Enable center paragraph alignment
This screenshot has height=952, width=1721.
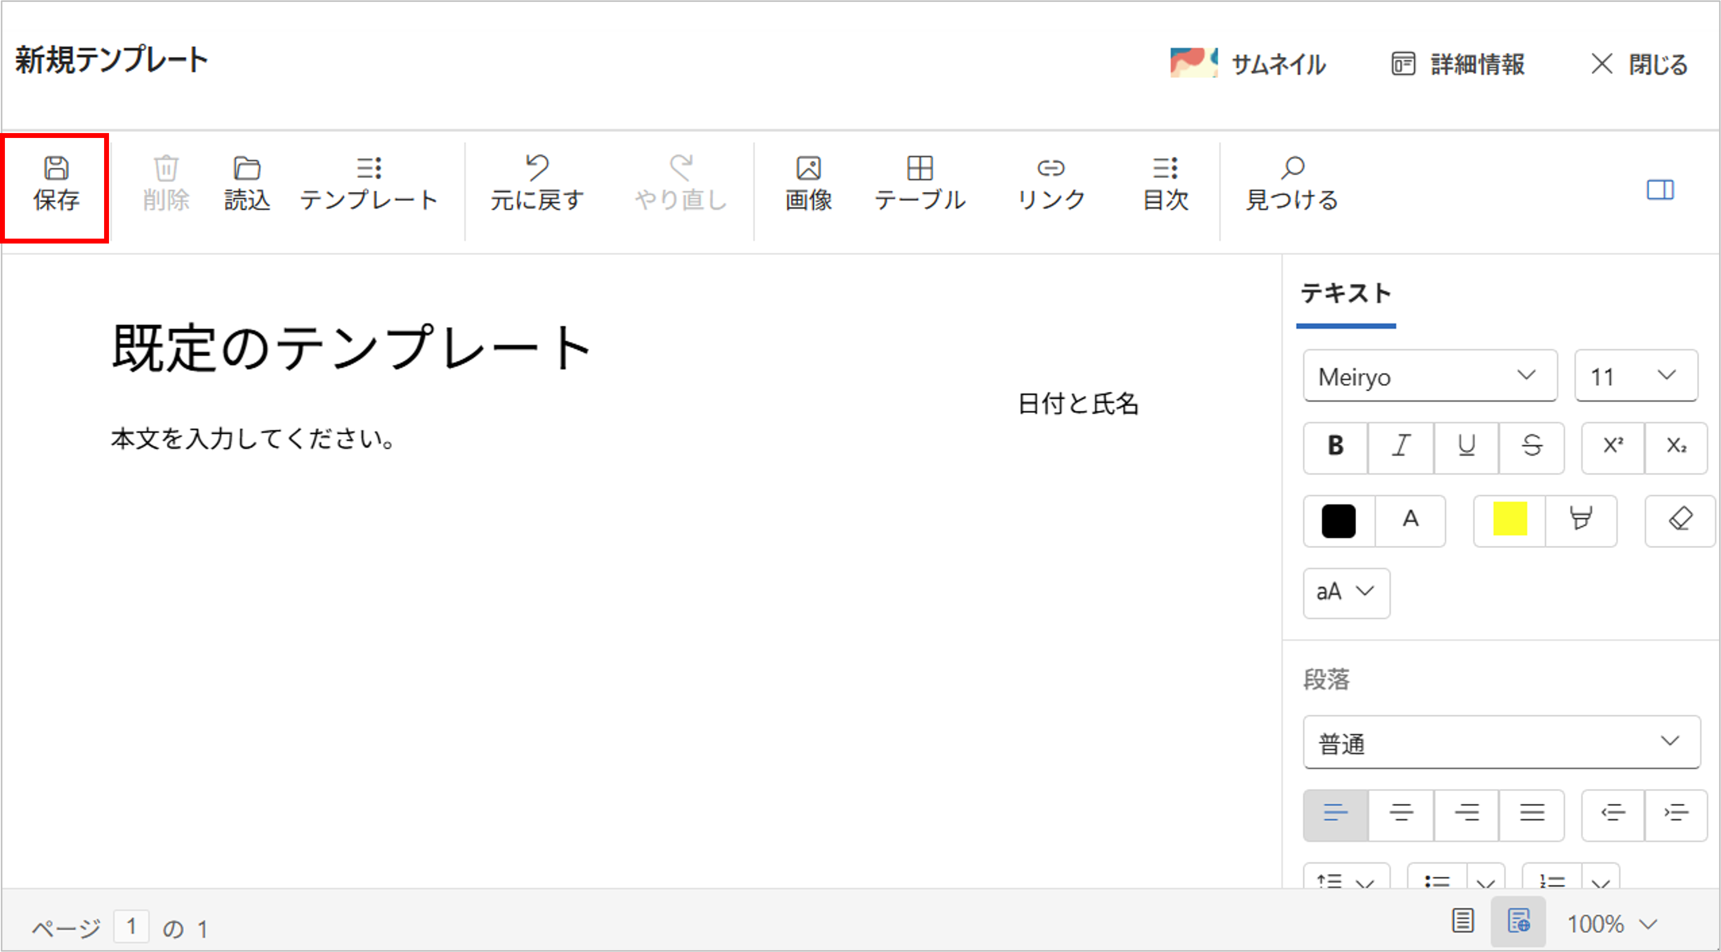pyautogui.click(x=1401, y=814)
